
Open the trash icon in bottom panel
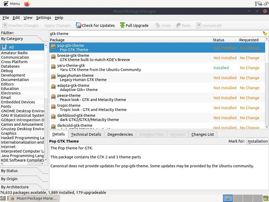tap(266, 198)
